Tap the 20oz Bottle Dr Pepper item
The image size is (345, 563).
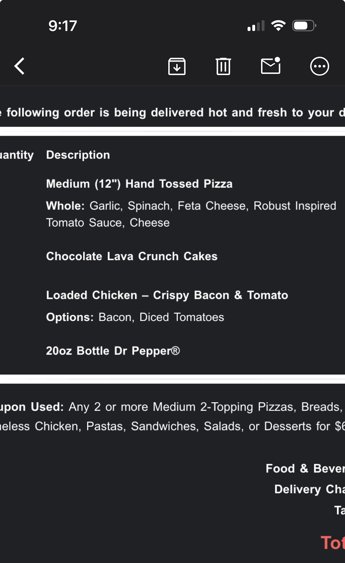pos(113,351)
